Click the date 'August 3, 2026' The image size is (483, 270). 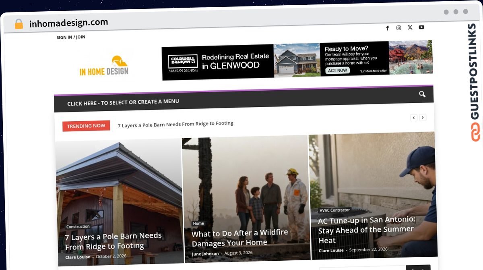(238, 253)
